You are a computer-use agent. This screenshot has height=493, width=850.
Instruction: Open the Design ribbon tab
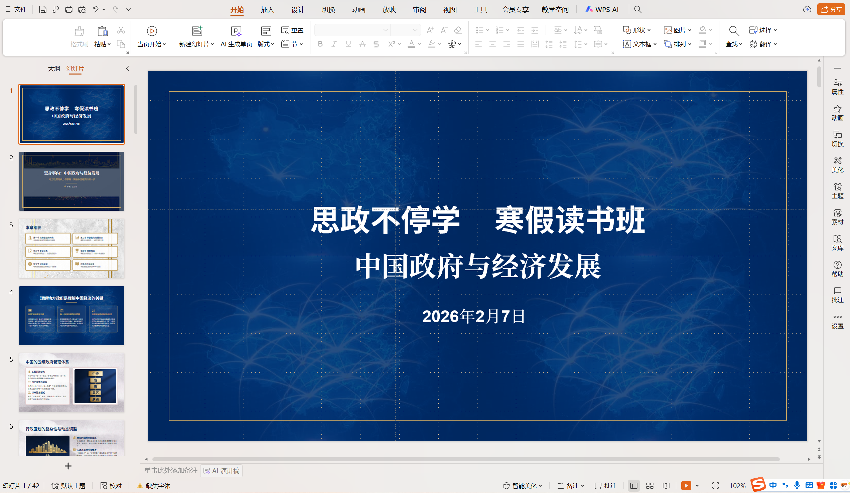coord(297,9)
